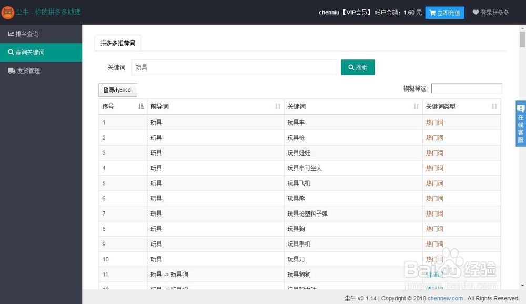This screenshot has height=304, width=526.
Task: Click the chenniu username text
Action: coord(329,13)
